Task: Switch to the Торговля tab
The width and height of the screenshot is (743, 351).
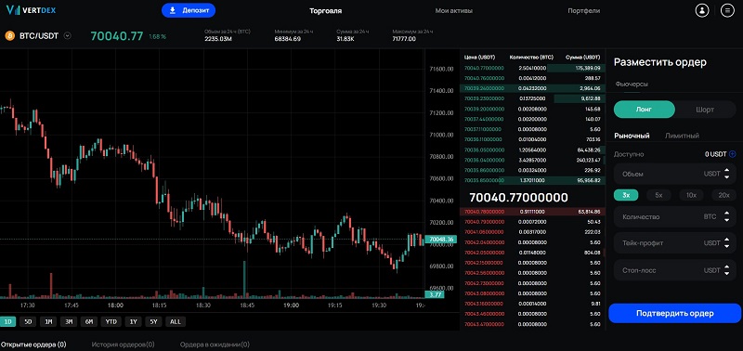Action: (x=326, y=10)
